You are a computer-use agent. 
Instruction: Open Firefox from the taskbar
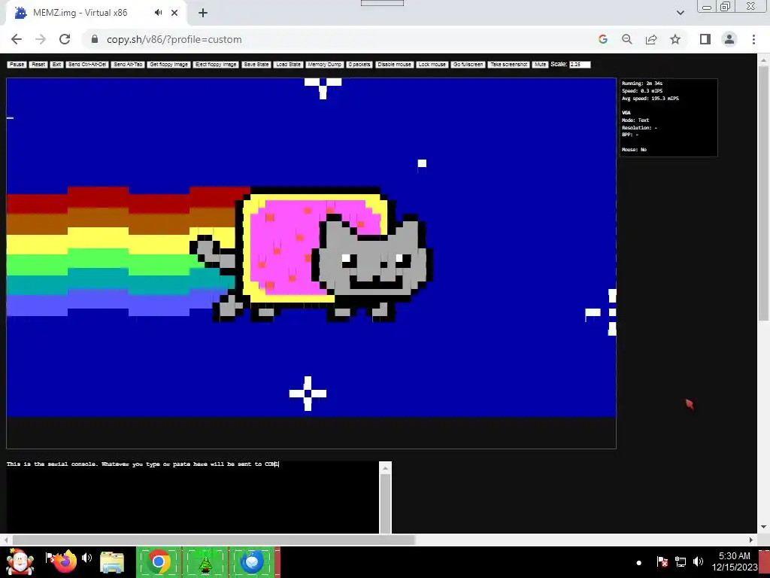coord(65,561)
